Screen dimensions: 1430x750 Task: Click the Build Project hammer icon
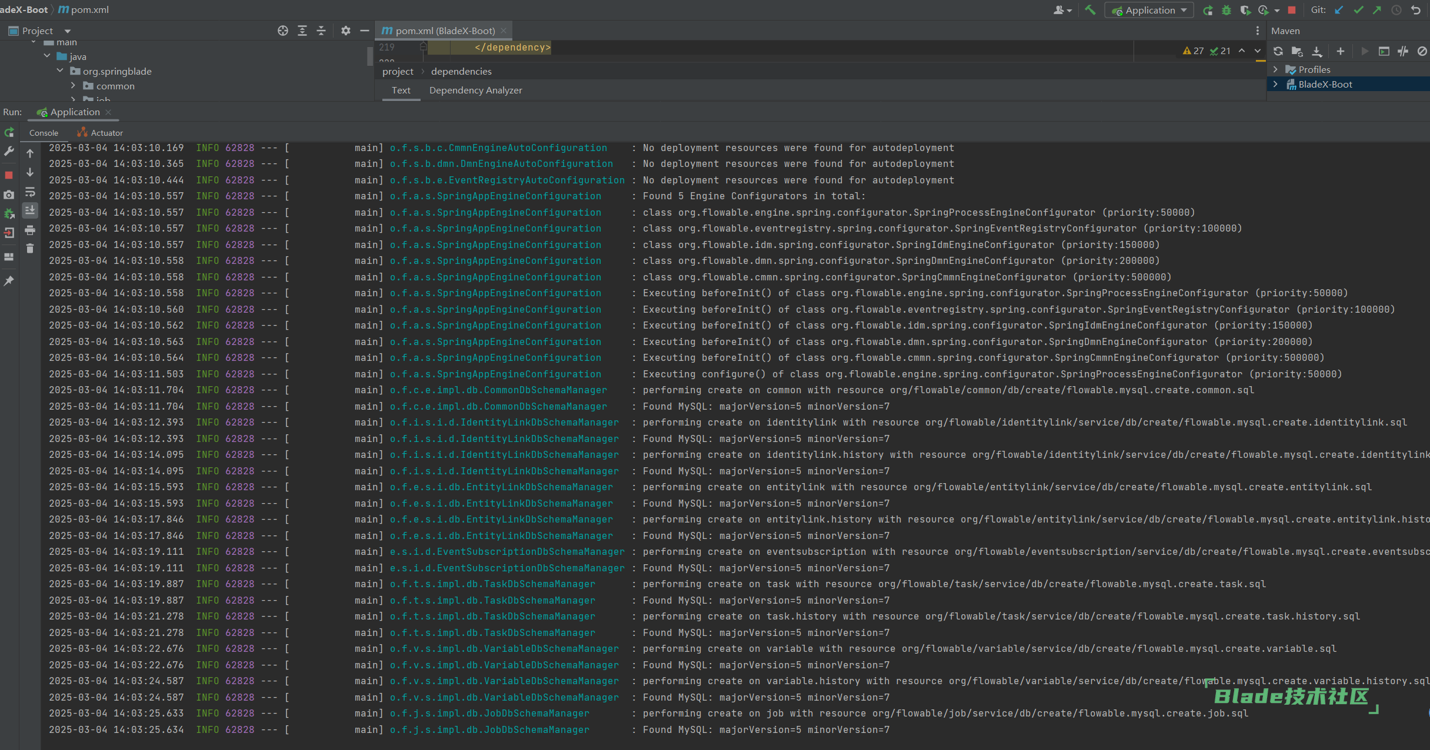point(1090,10)
